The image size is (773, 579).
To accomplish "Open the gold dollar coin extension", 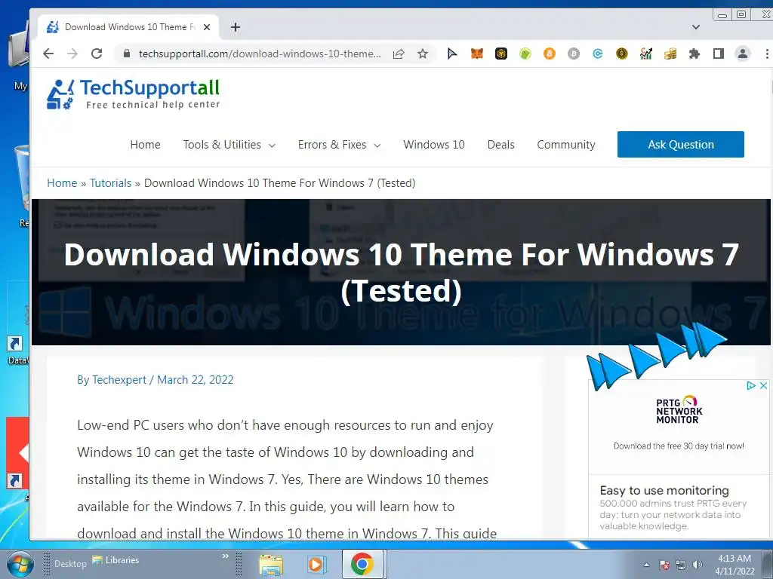I will pos(622,54).
